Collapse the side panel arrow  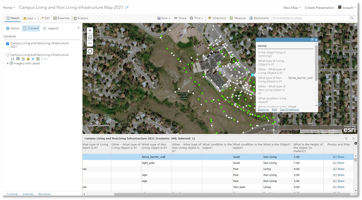(79, 28)
